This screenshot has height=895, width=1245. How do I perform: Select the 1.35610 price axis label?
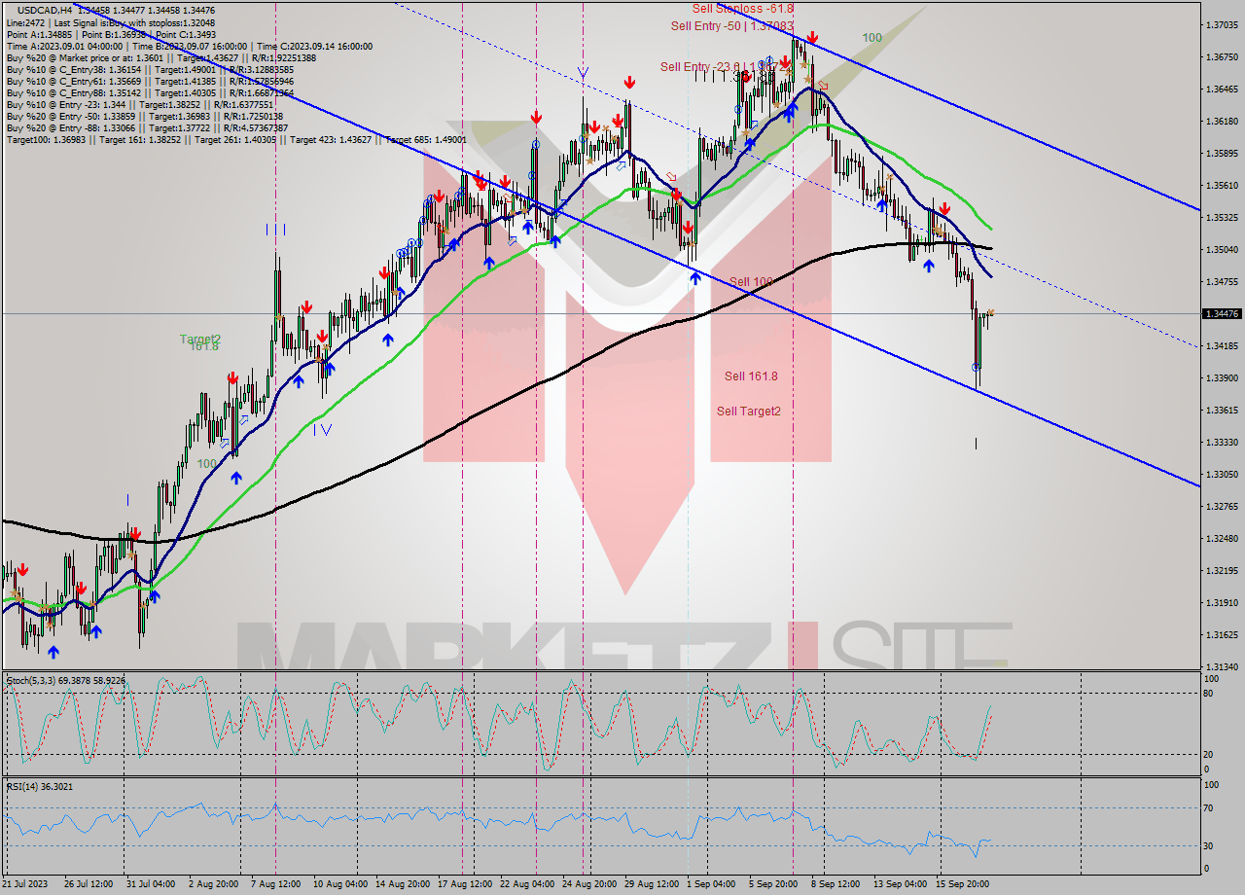coord(1221,185)
